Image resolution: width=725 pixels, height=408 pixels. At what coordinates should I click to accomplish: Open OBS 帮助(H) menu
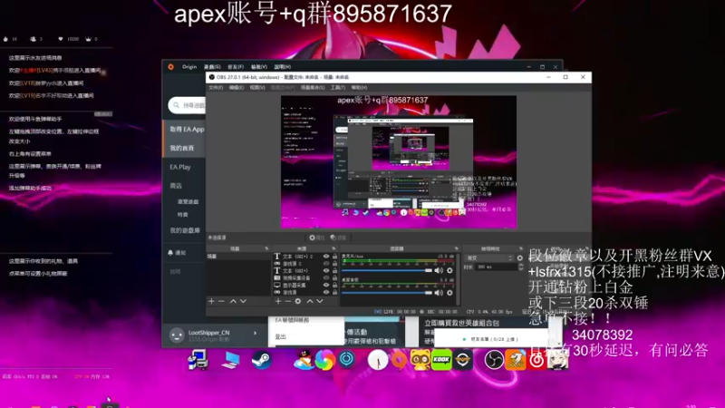tap(359, 87)
